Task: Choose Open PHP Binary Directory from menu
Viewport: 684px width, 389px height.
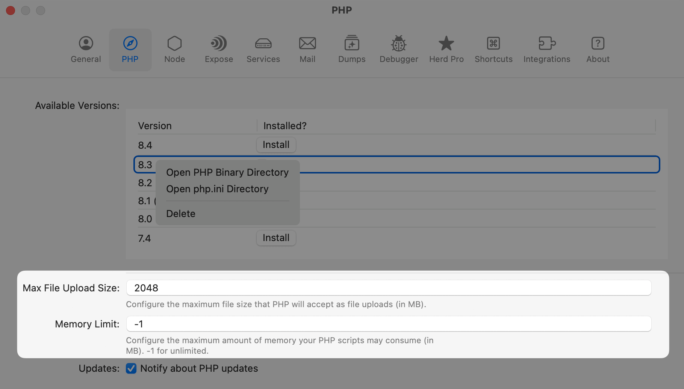Action: point(227,172)
